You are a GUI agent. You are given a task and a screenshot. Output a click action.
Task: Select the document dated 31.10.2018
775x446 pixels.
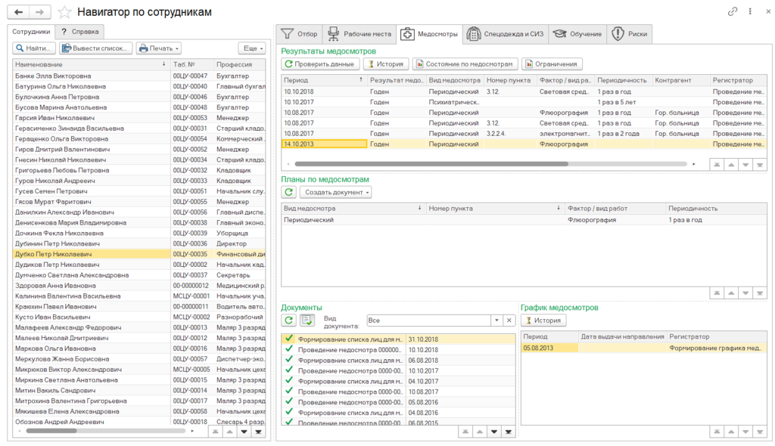click(398, 339)
